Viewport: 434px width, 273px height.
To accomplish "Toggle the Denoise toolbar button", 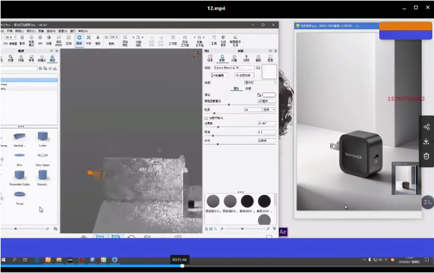I will click(x=49, y=40).
